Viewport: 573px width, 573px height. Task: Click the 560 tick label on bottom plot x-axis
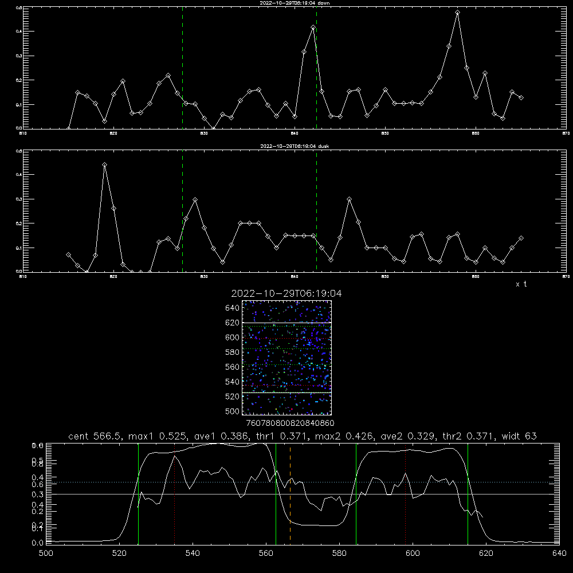[266, 554]
